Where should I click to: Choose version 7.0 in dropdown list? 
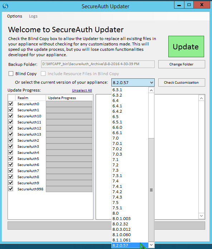130,138
